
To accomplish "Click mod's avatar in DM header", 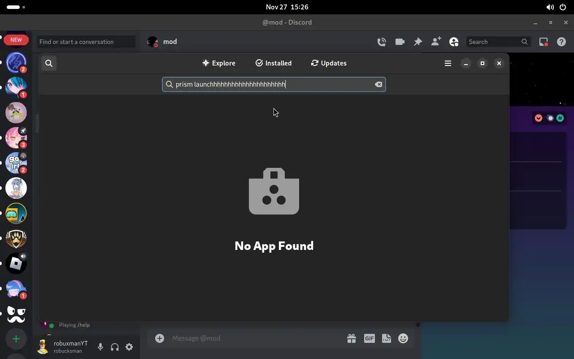I will click(152, 42).
